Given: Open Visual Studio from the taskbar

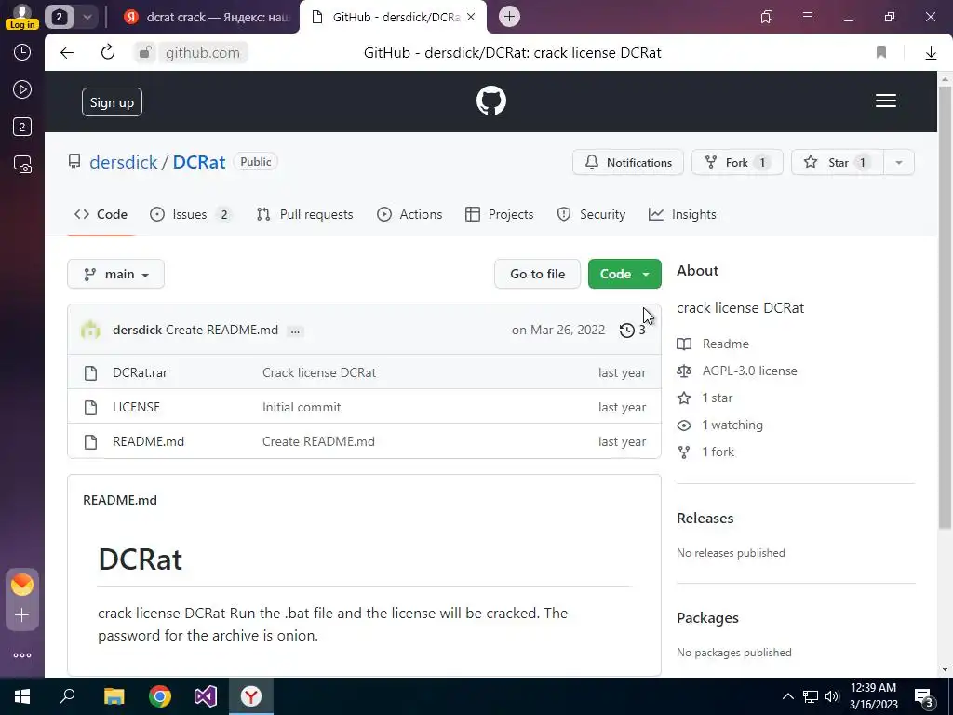Looking at the screenshot, I should coord(206,696).
